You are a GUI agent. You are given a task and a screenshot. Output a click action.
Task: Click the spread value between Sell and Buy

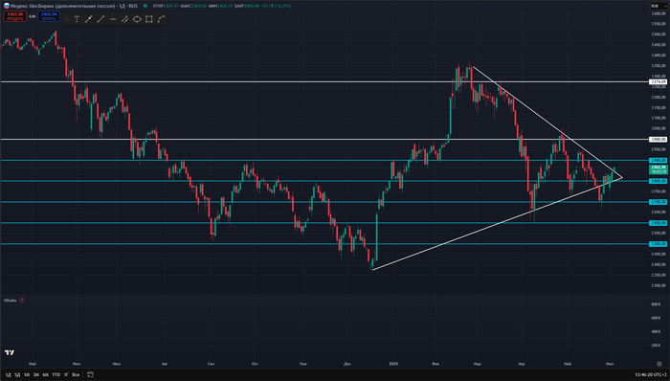(x=32, y=16)
